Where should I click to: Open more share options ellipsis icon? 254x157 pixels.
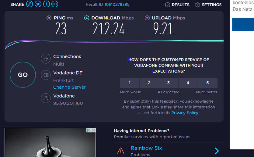(55, 4)
